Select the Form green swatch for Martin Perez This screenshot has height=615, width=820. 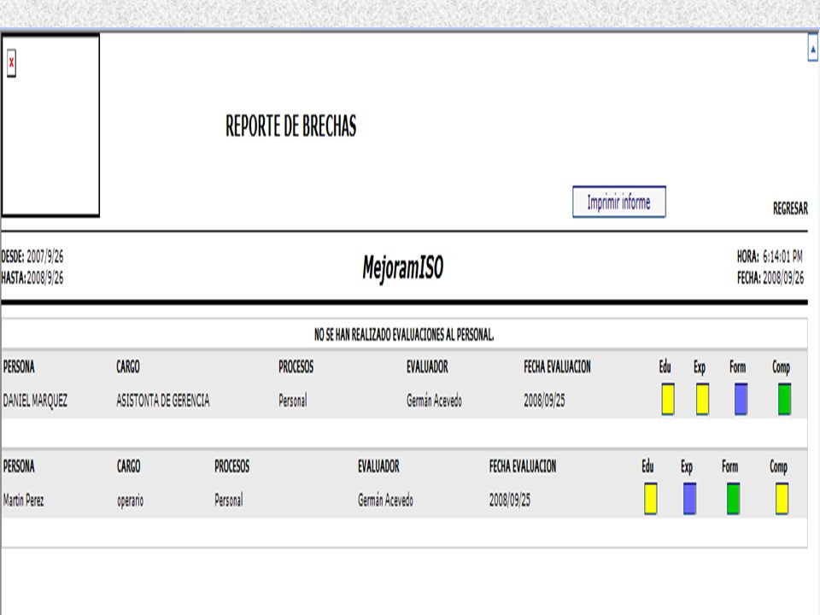coord(733,499)
